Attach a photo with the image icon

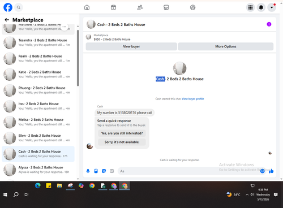96,171
